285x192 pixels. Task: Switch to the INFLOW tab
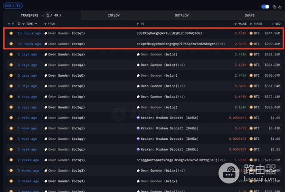[114, 15]
